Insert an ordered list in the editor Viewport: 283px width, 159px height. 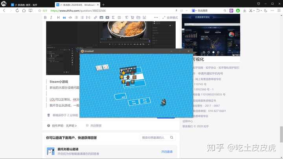coord(76,18)
